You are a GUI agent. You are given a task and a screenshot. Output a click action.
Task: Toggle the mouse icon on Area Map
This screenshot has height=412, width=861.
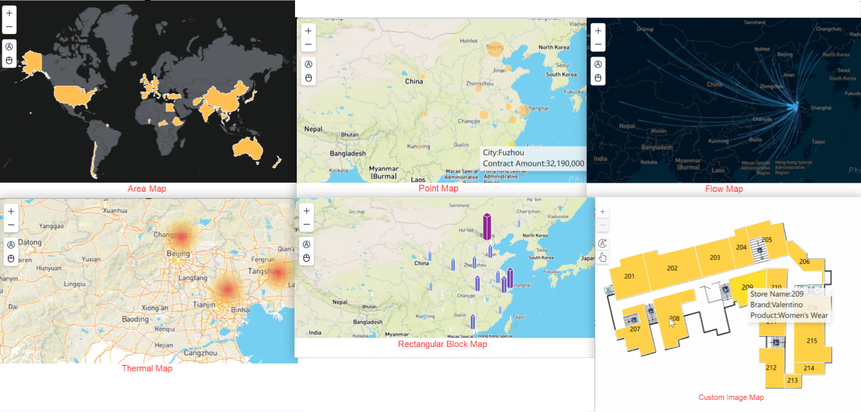[x=9, y=60]
